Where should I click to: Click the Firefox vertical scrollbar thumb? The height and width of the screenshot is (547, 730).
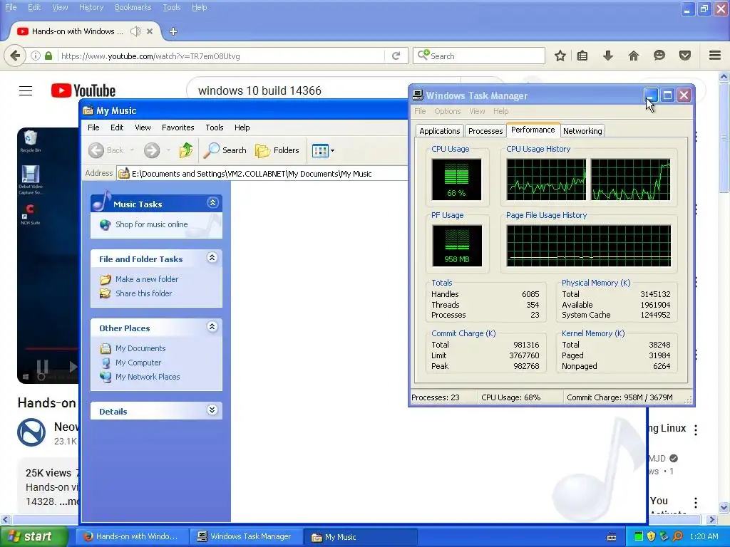[x=724, y=137]
